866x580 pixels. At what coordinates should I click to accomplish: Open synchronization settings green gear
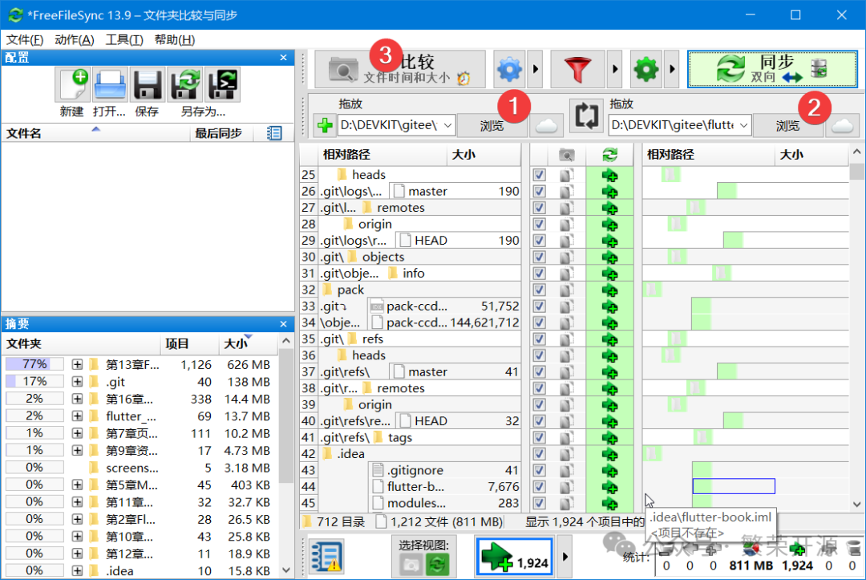[645, 70]
